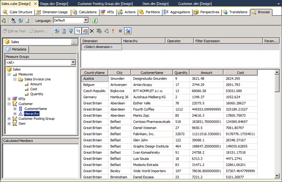Switch to Cube Structure tab
Image resolution: width=282 pixels, height=182 pixels.
[x=17, y=12]
